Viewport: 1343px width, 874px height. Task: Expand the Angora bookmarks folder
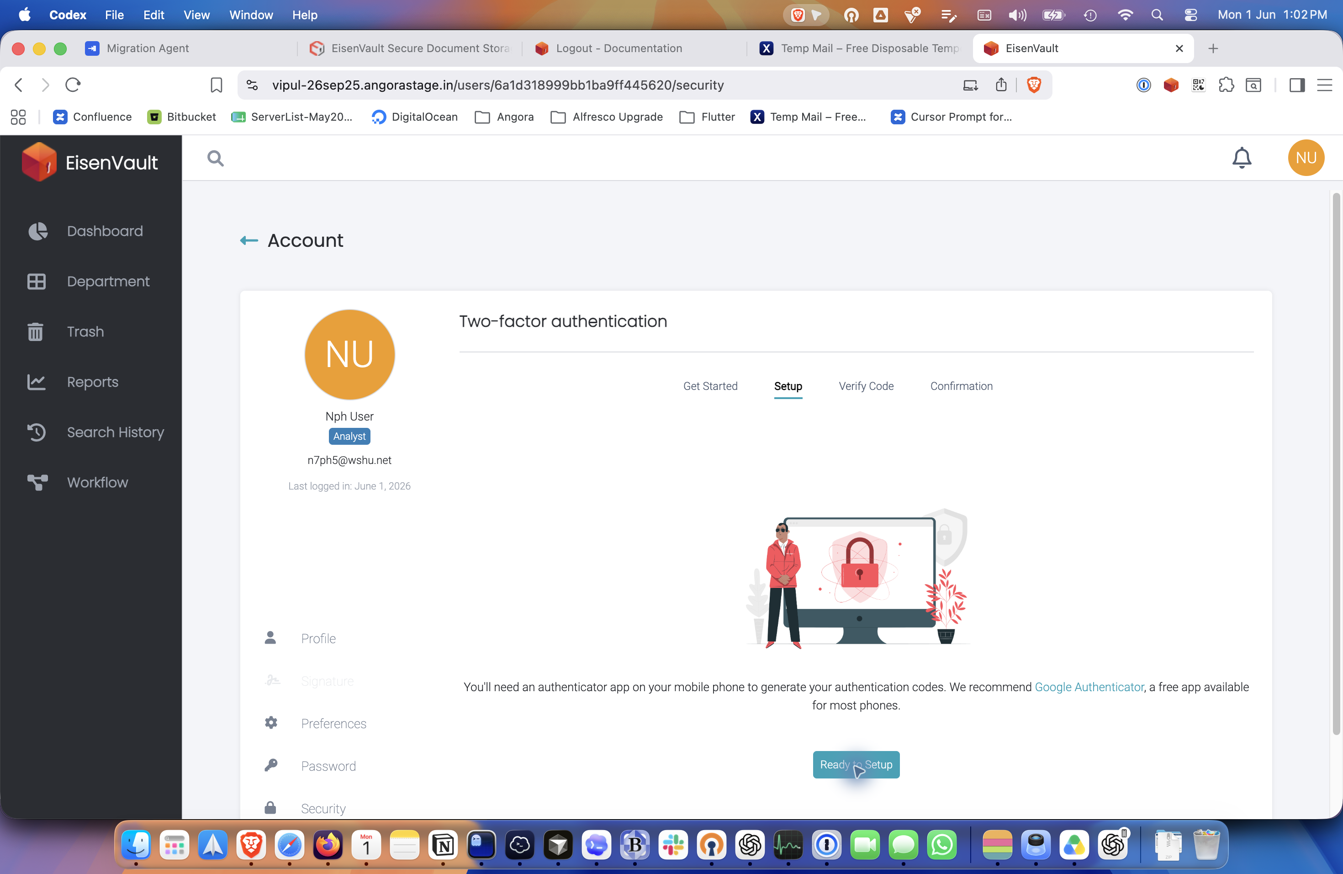coord(504,117)
